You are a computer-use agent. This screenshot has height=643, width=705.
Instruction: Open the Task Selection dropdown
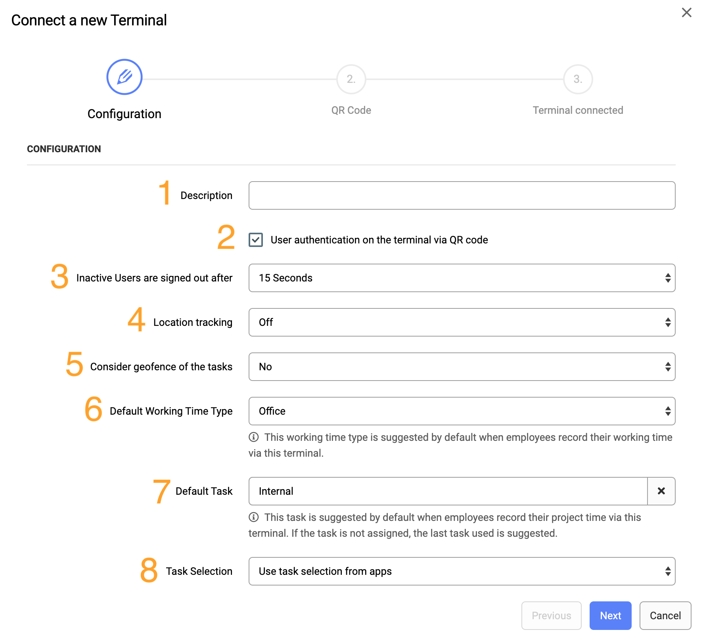point(462,571)
